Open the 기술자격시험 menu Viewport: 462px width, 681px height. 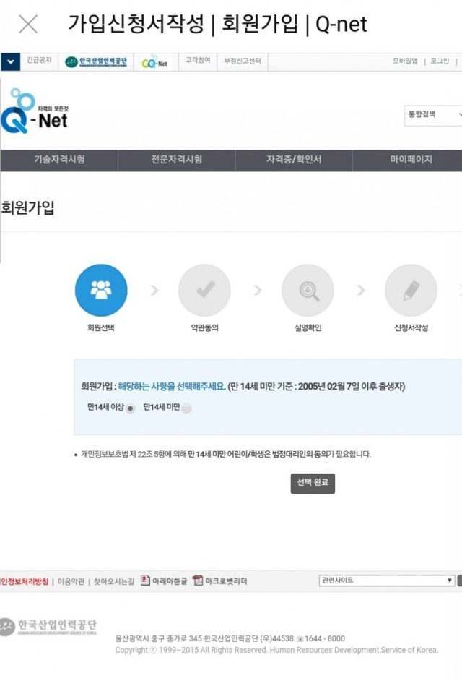coord(59,160)
